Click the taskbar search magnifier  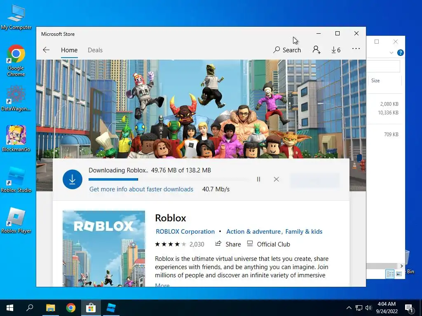click(30, 308)
